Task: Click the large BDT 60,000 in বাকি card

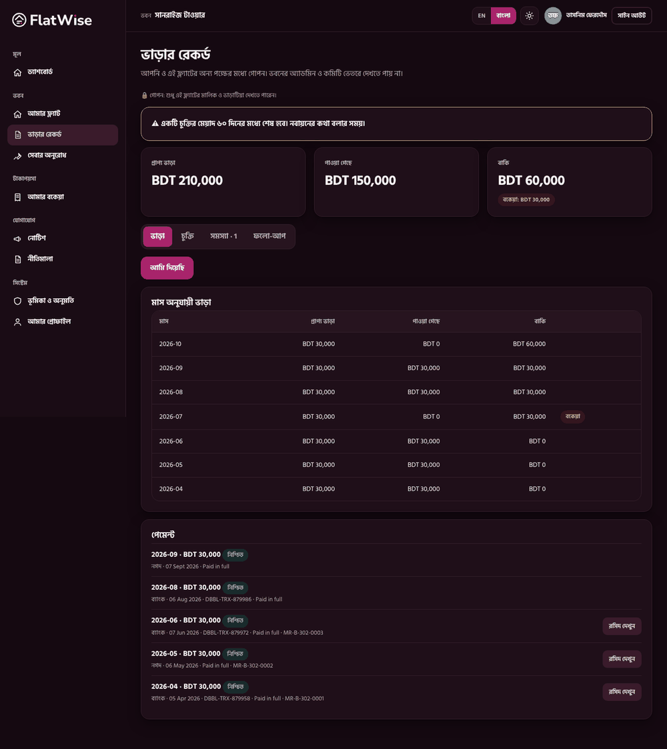Action: point(532,181)
